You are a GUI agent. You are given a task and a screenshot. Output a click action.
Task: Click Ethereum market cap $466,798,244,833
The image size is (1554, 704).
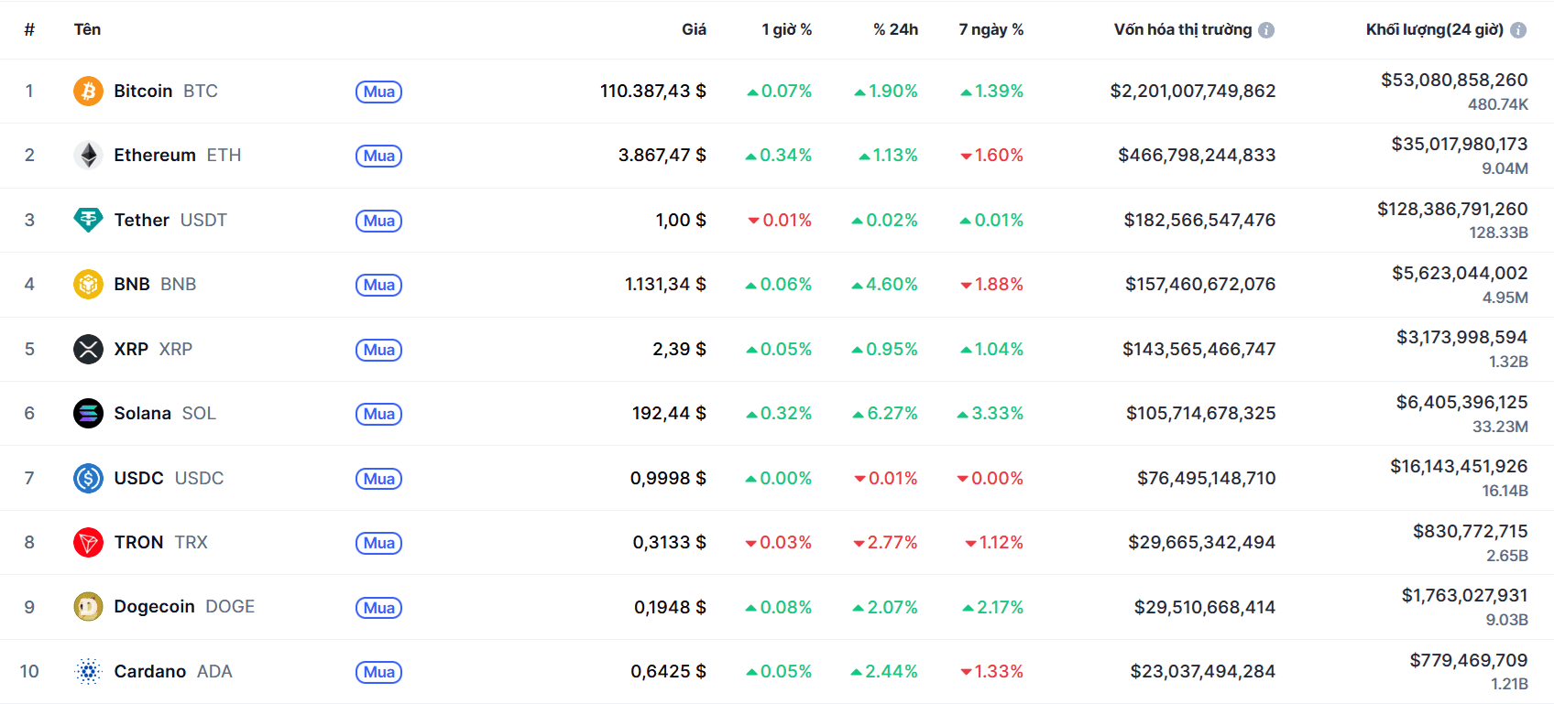tap(1197, 156)
